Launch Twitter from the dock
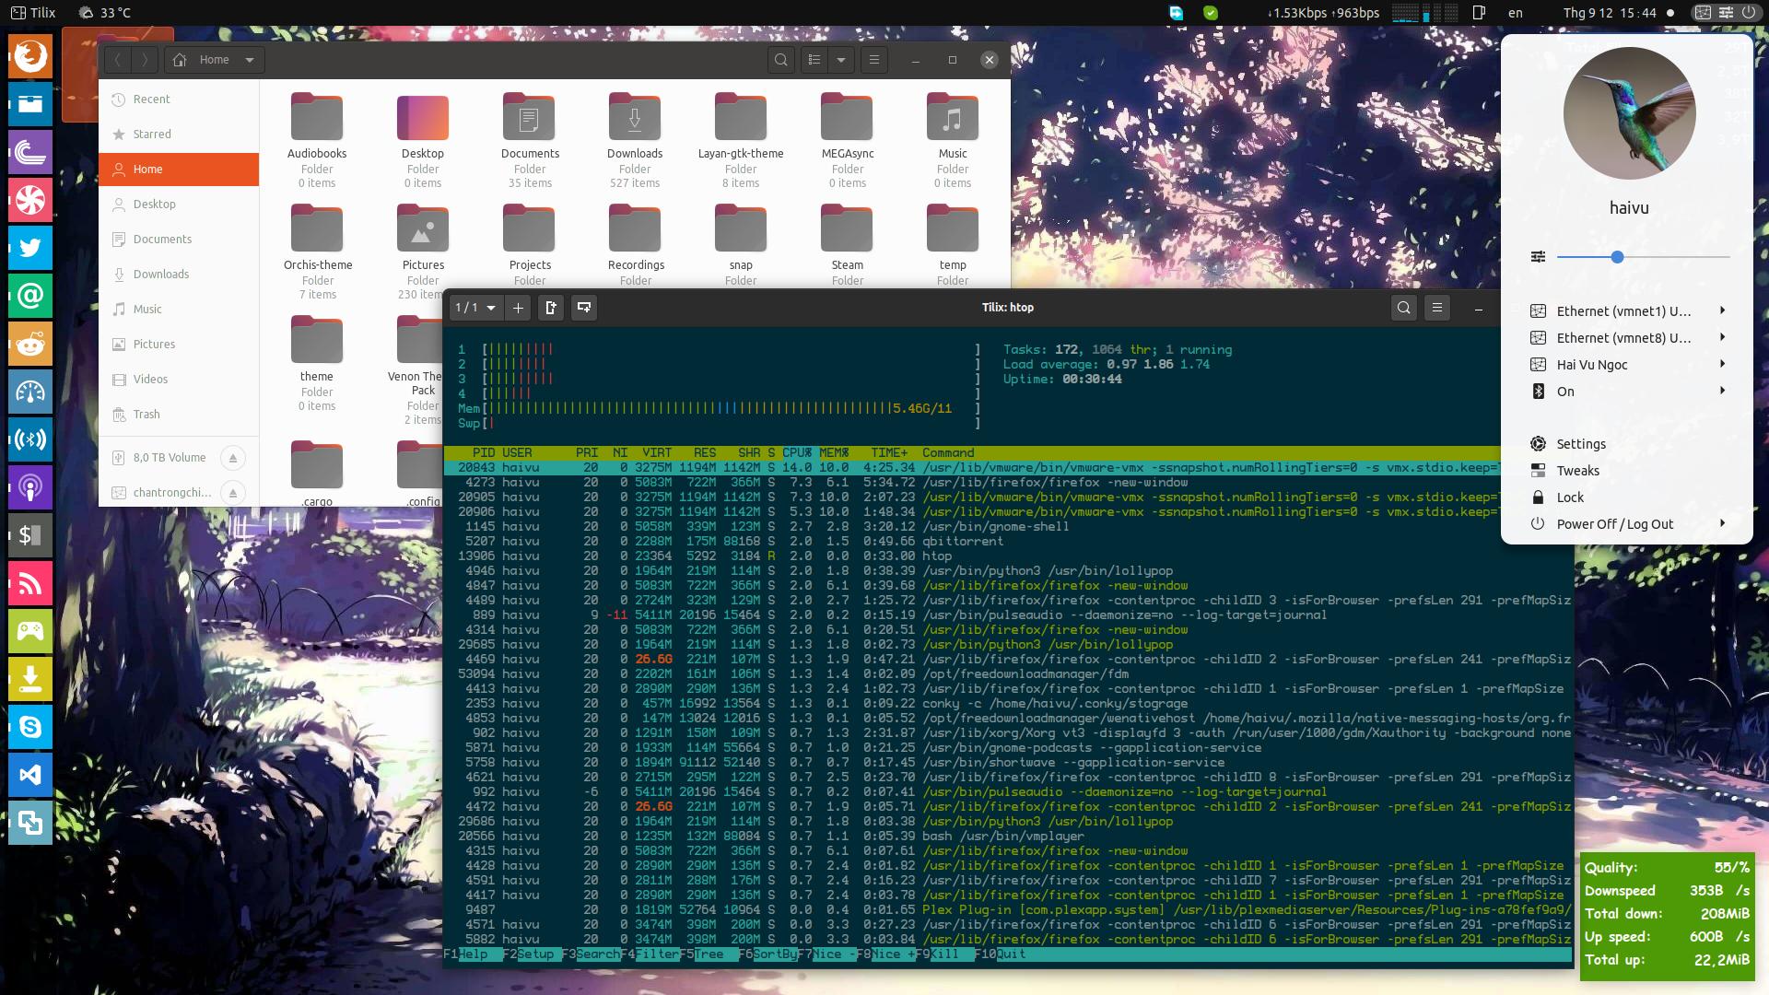 point(30,249)
